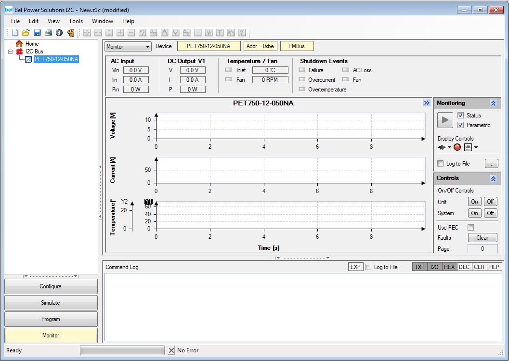Click the Page number input field

[482, 249]
